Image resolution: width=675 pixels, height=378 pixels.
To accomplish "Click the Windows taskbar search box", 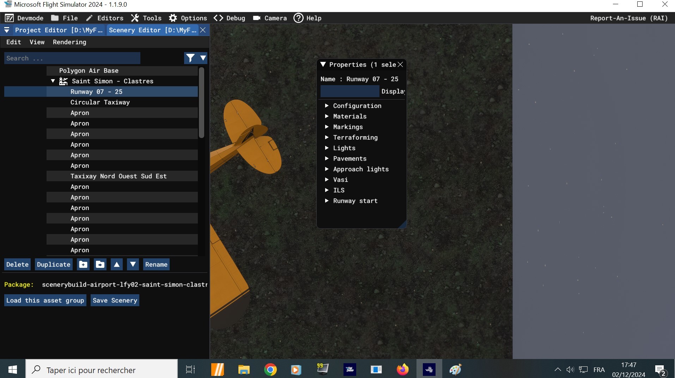I will click(x=102, y=370).
